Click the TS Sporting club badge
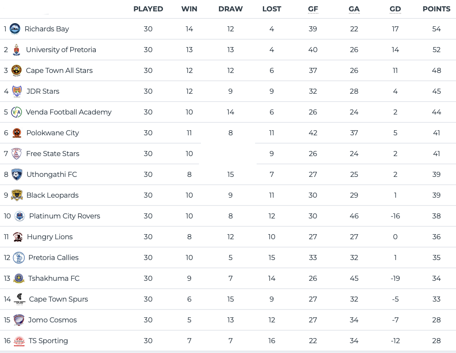The width and height of the screenshot is (456, 353). 19,341
